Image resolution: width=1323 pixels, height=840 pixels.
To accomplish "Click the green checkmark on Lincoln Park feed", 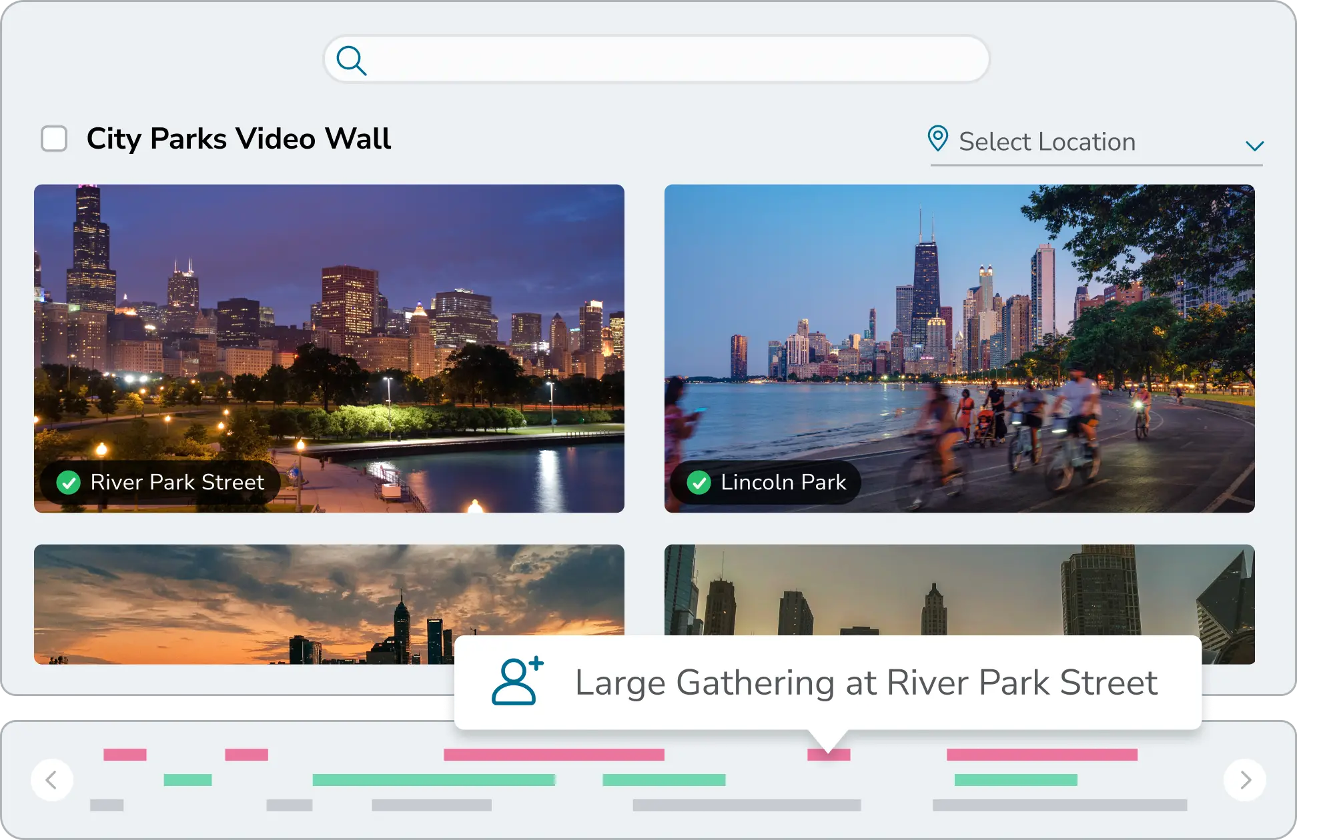I will click(699, 481).
